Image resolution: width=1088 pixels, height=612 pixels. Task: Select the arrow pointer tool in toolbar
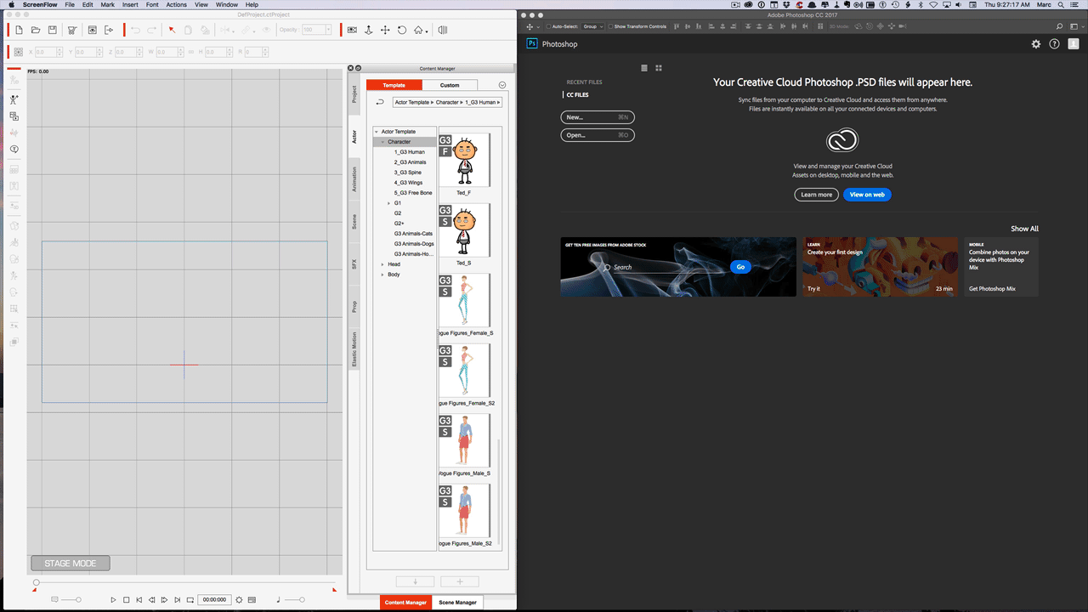point(172,31)
